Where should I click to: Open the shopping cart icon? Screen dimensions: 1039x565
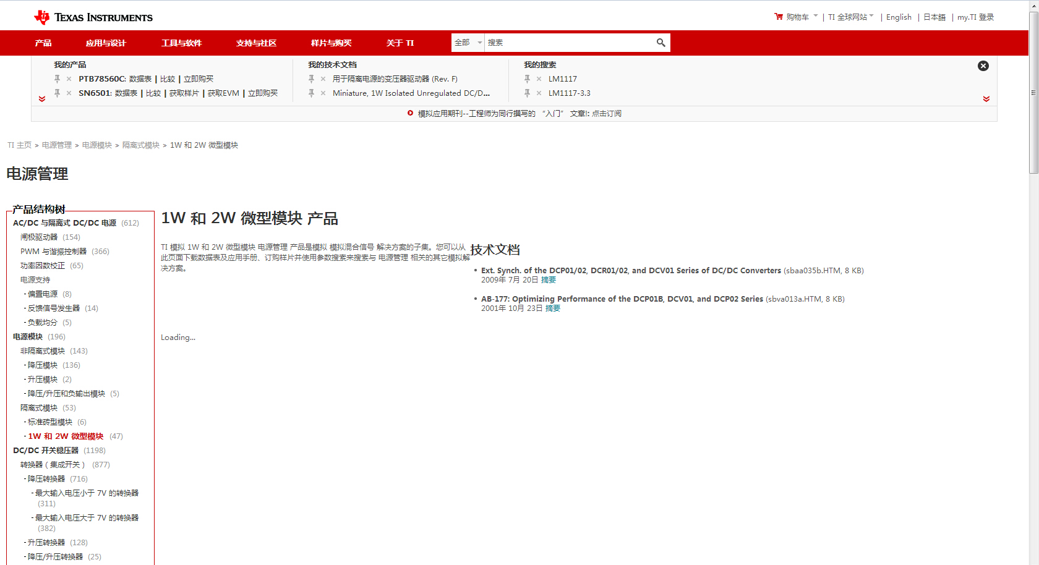pyautogui.click(x=779, y=17)
